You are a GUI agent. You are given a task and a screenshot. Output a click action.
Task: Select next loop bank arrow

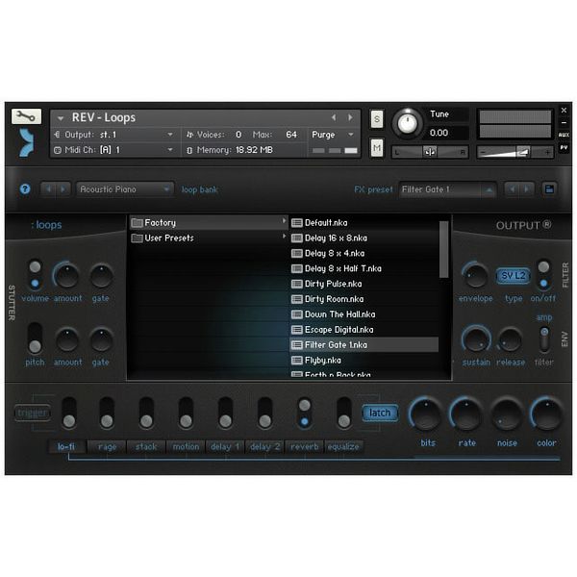(63, 189)
